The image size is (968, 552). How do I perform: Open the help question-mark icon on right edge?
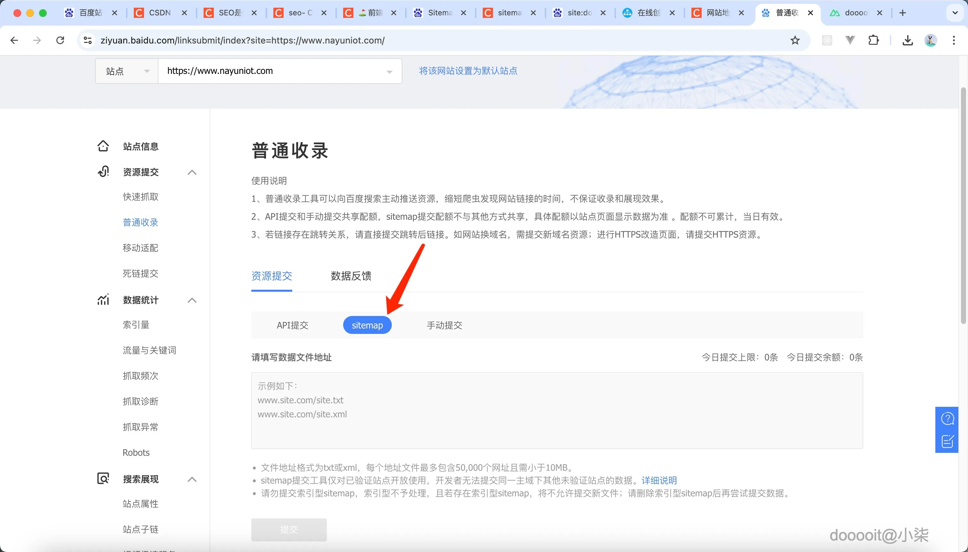coord(948,418)
